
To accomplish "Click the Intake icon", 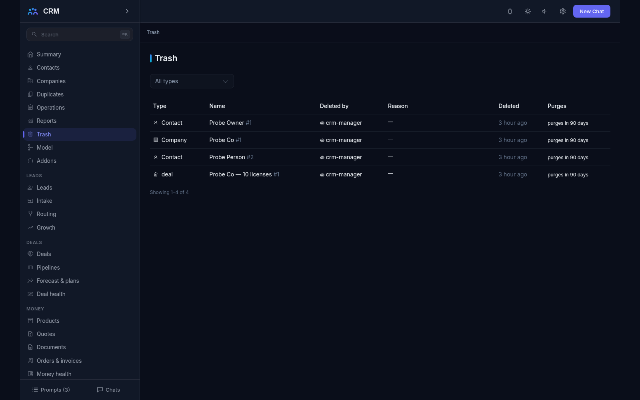I will [30, 201].
